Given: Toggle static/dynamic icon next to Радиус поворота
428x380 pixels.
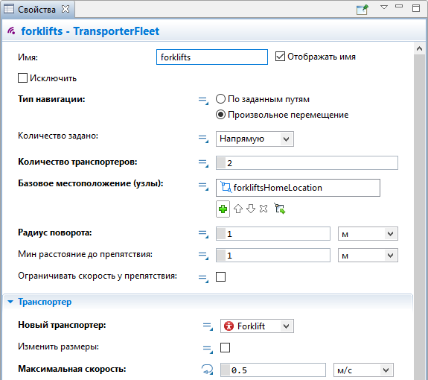Looking at the screenshot, I should click(x=203, y=234).
